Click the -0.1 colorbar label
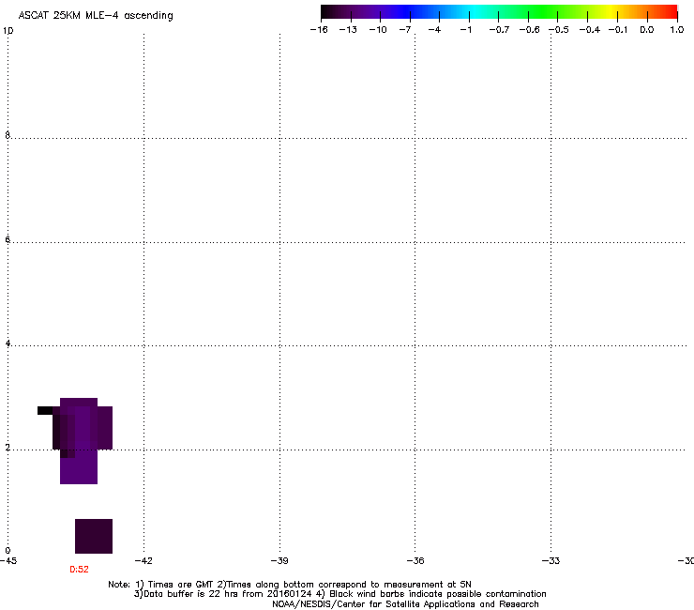Screen dimensions: 694x610 tap(618, 30)
